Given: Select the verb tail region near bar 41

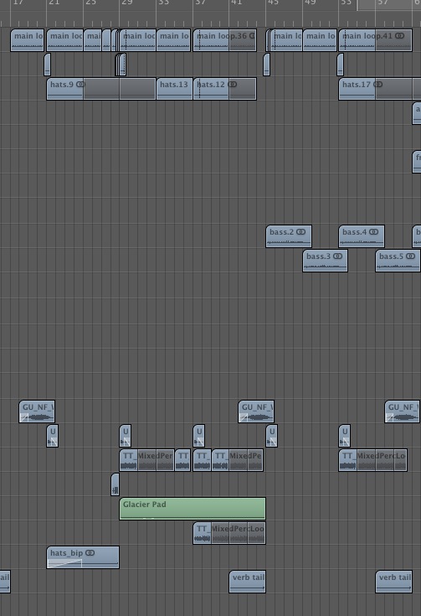Looking at the screenshot, I should pyautogui.click(x=247, y=582).
